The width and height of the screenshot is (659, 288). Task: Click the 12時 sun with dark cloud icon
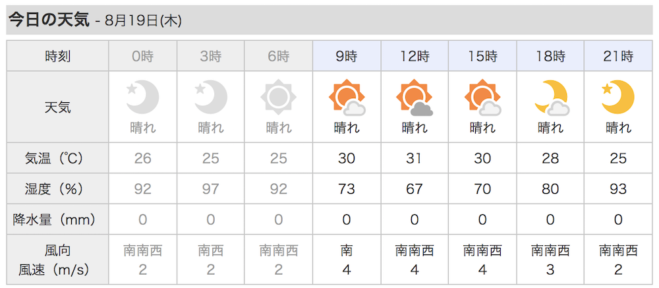(415, 98)
